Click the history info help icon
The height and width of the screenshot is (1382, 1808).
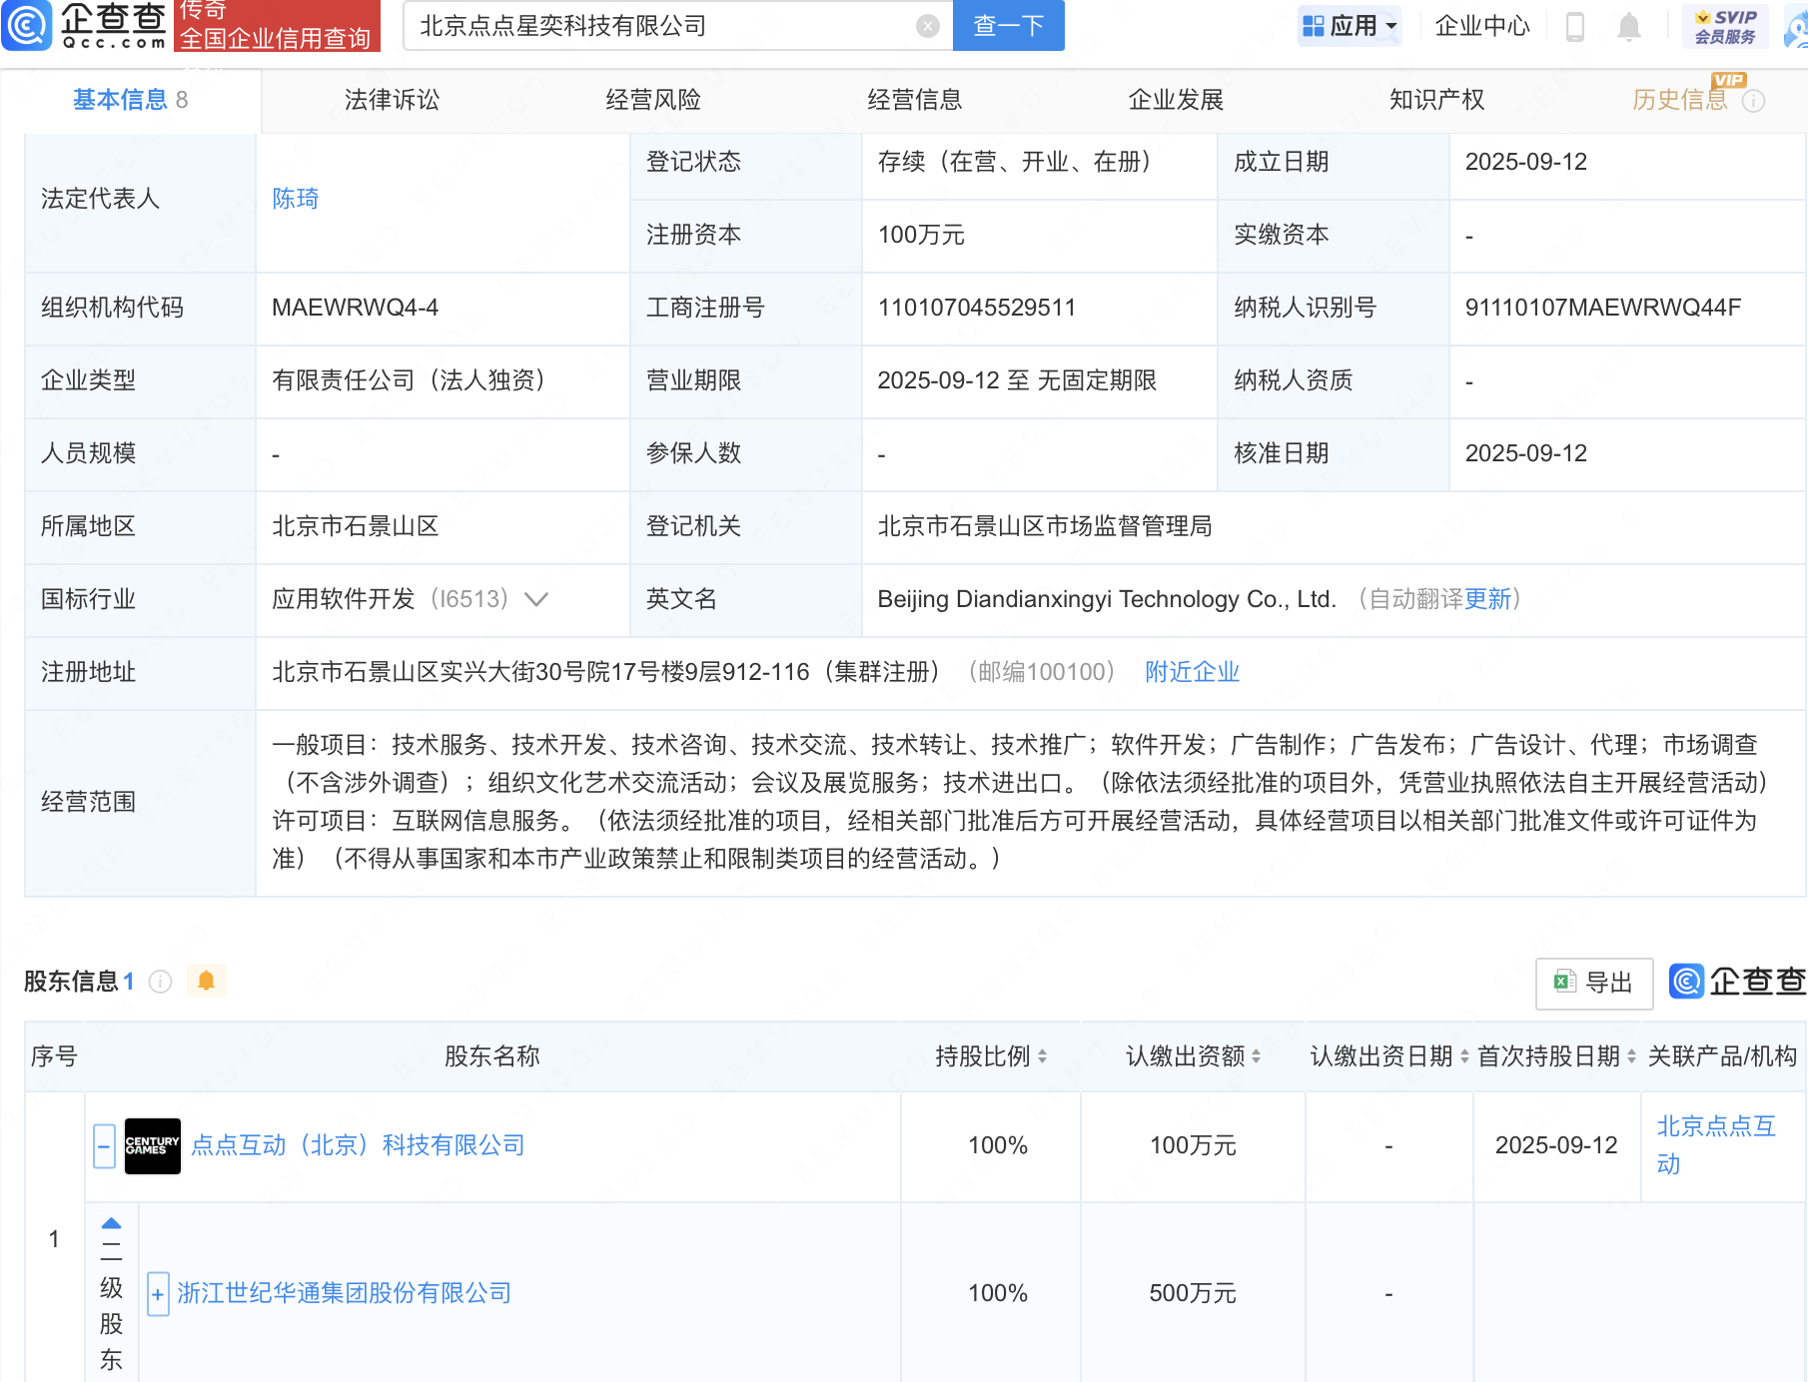(1754, 101)
